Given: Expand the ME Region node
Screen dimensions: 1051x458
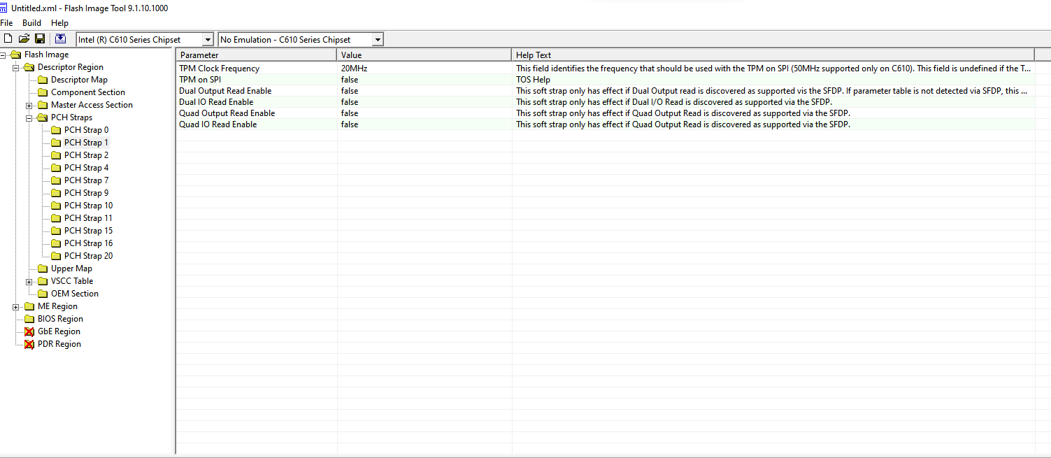Looking at the screenshot, I should point(16,306).
